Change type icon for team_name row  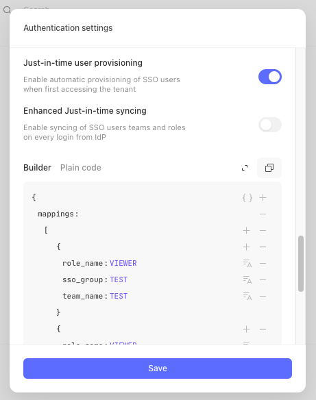tap(247, 296)
